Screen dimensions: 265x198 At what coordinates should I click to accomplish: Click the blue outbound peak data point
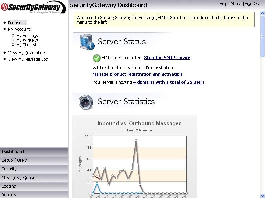coord(97,183)
